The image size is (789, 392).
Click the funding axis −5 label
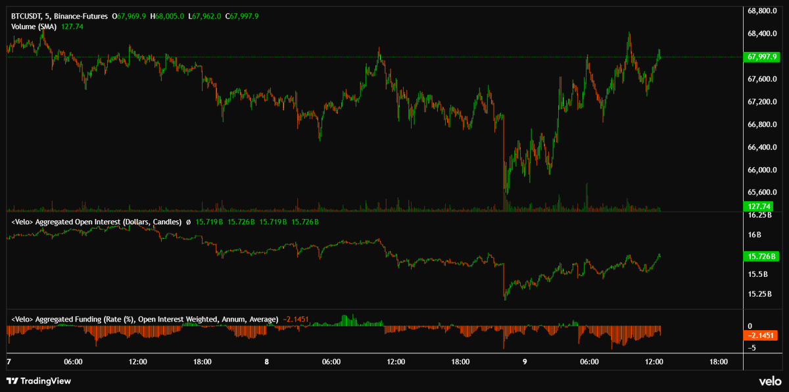pyautogui.click(x=751, y=349)
